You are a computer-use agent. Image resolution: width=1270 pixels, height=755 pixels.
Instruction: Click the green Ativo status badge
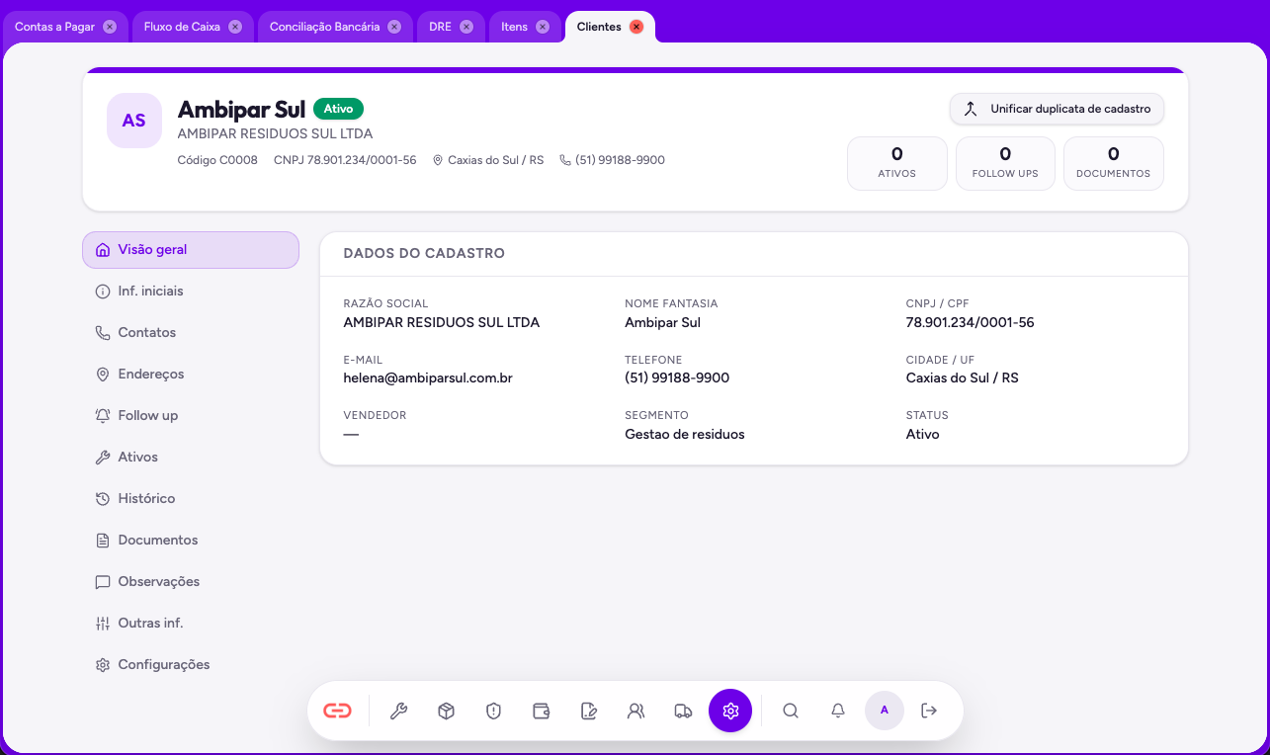pyautogui.click(x=339, y=109)
